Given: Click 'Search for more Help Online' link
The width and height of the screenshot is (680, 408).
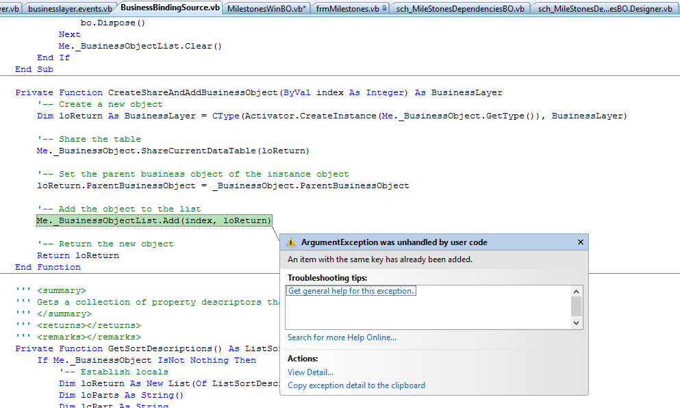Looking at the screenshot, I should click(x=342, y=337).
